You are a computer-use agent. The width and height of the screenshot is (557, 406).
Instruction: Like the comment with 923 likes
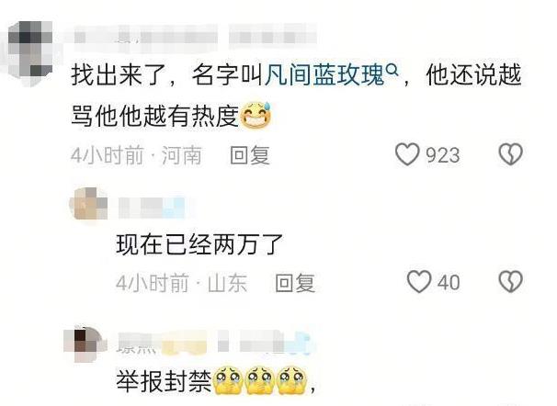407,154
